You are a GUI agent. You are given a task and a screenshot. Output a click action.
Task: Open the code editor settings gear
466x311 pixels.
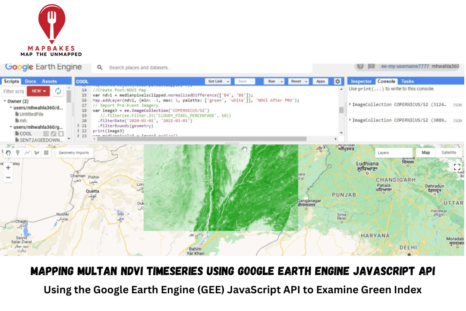tap(337, 81)
